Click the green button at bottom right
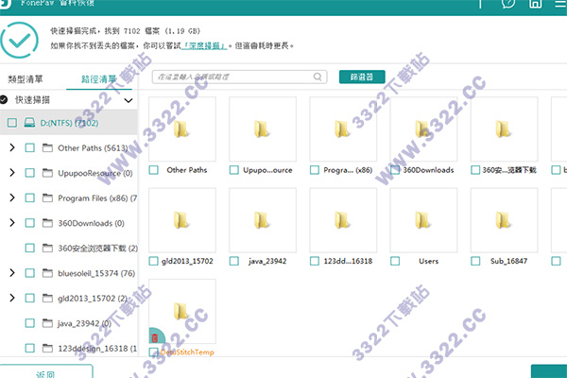Screen dimensions: 567x378 tap(549, 371)
